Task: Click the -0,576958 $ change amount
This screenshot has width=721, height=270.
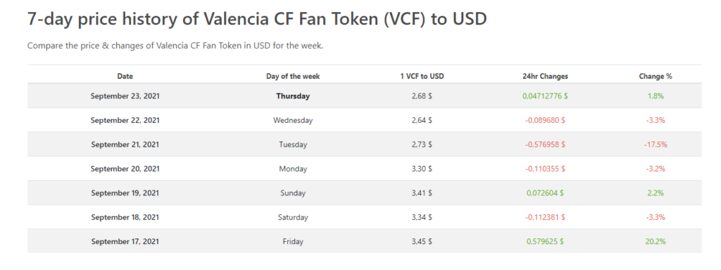Action: coord(545,145)
